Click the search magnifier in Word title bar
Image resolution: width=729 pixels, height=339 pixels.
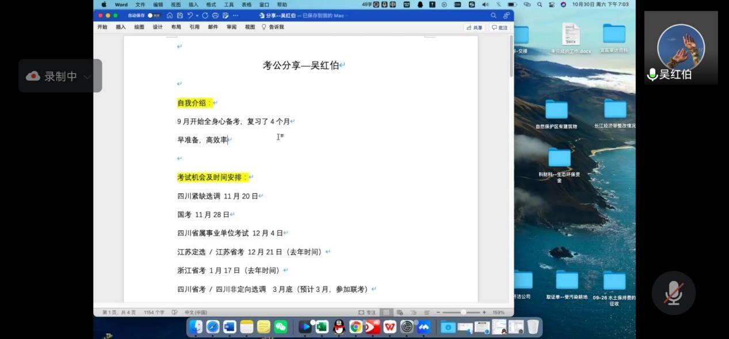(x=494, y=16)
